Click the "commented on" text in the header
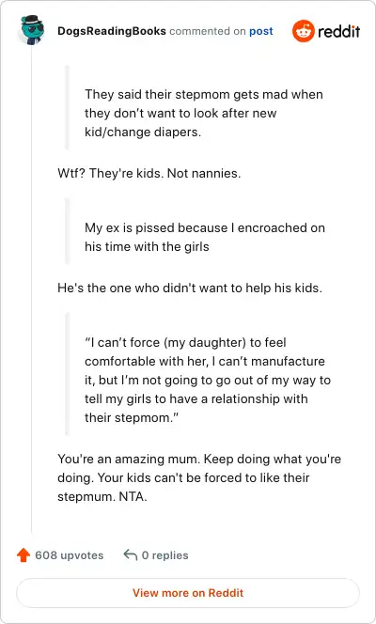Screen dimensions: 376x624 pyautogui.click(x=208, y=31)
